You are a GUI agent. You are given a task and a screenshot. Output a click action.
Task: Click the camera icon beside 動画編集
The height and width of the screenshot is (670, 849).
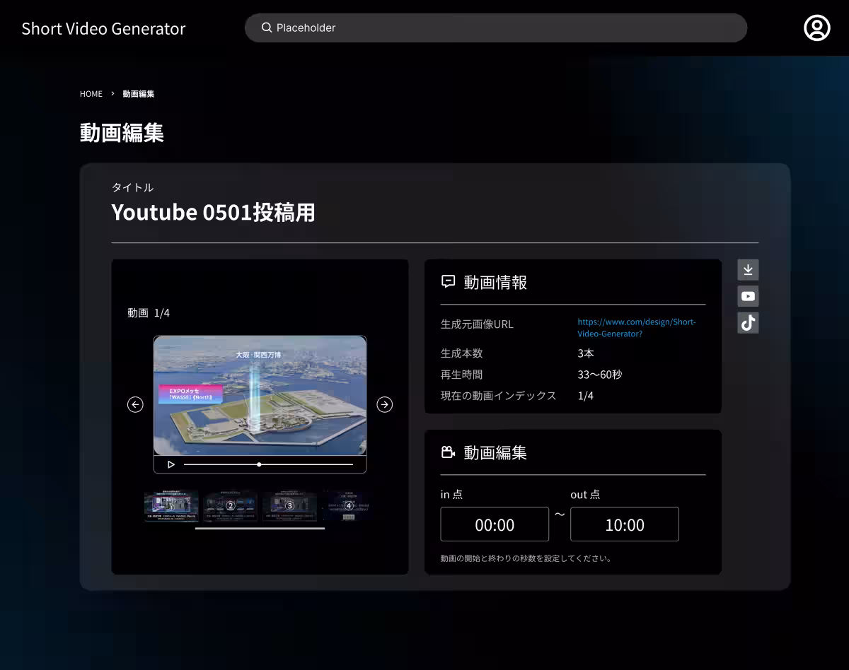tap(447, 452)
